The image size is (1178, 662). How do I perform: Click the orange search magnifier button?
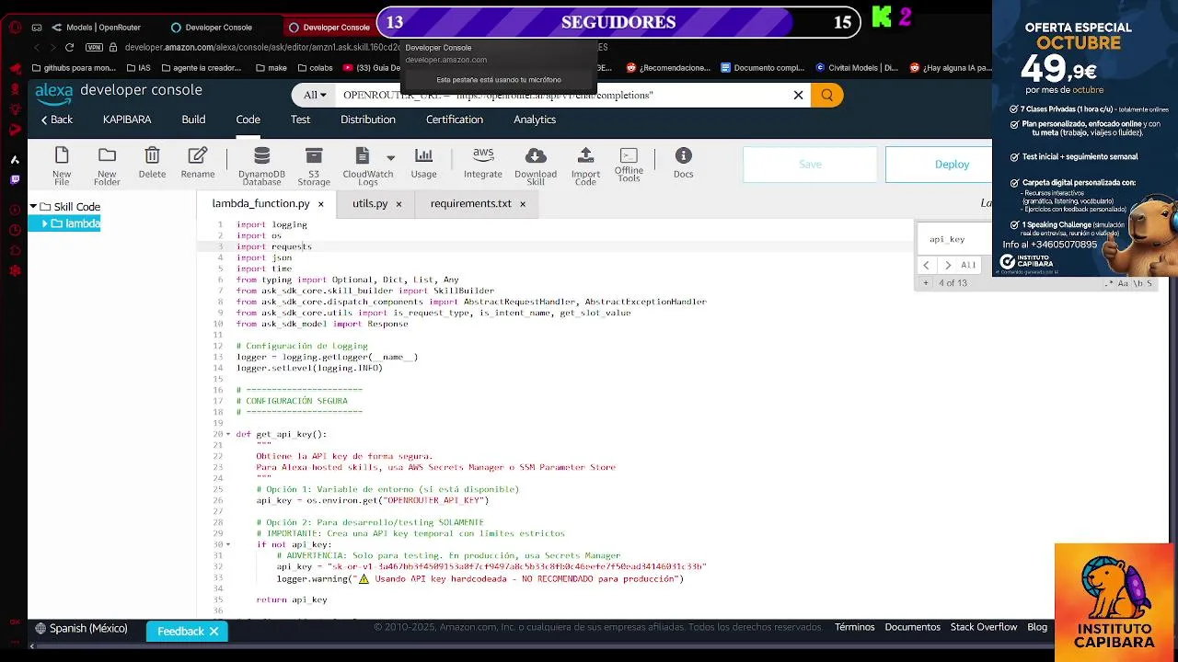[826, 95]
